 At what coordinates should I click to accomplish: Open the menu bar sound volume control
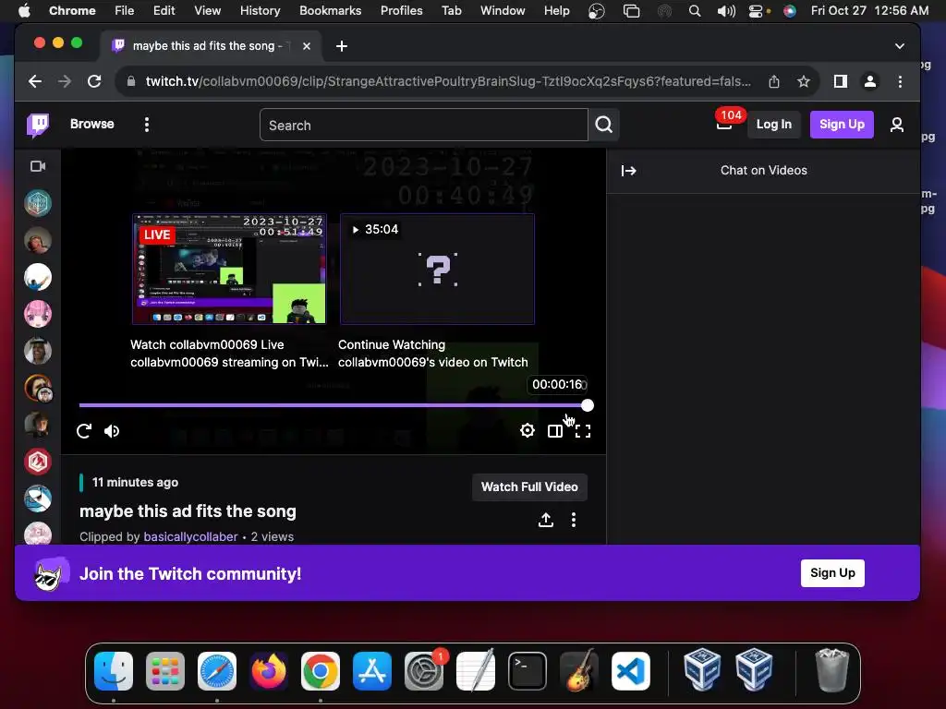(x=726, y=11)
